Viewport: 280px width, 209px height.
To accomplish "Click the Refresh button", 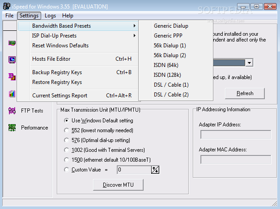I will point(245,93).
